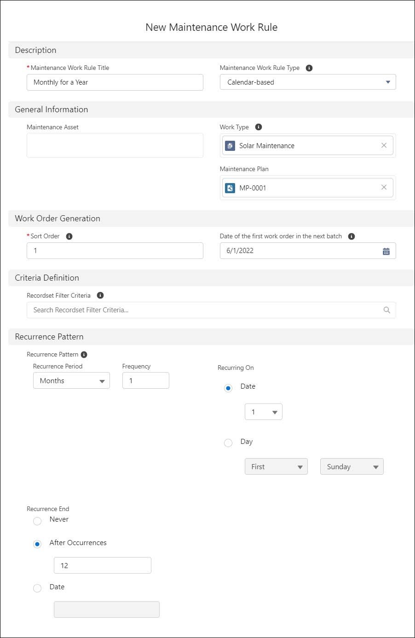Open the Recordset Filter Criteria search icon
The image size is (415, 638).
tap(386, 310)
